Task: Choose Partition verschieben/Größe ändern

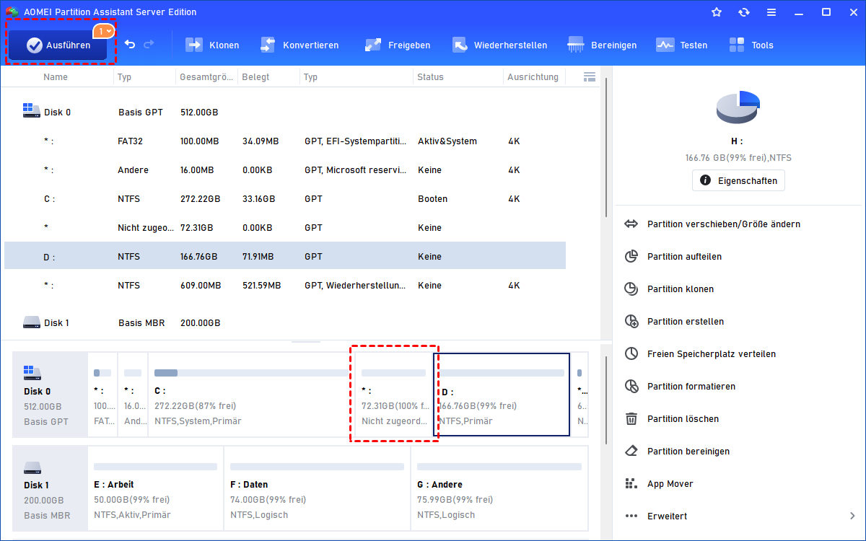Action: pyautogui.click(x=724, y=224)
